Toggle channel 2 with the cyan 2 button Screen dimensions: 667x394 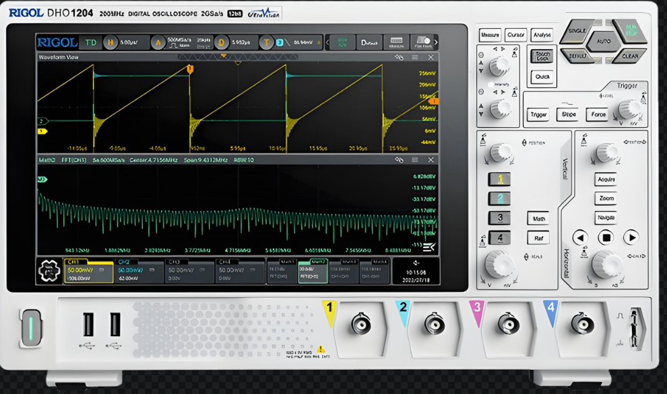coord(500,199)
